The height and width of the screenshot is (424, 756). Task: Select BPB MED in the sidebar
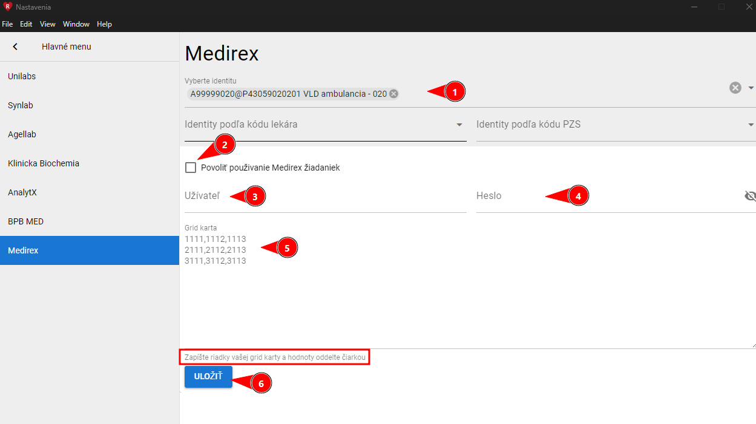pyautogui.click(x=90, y=221)
